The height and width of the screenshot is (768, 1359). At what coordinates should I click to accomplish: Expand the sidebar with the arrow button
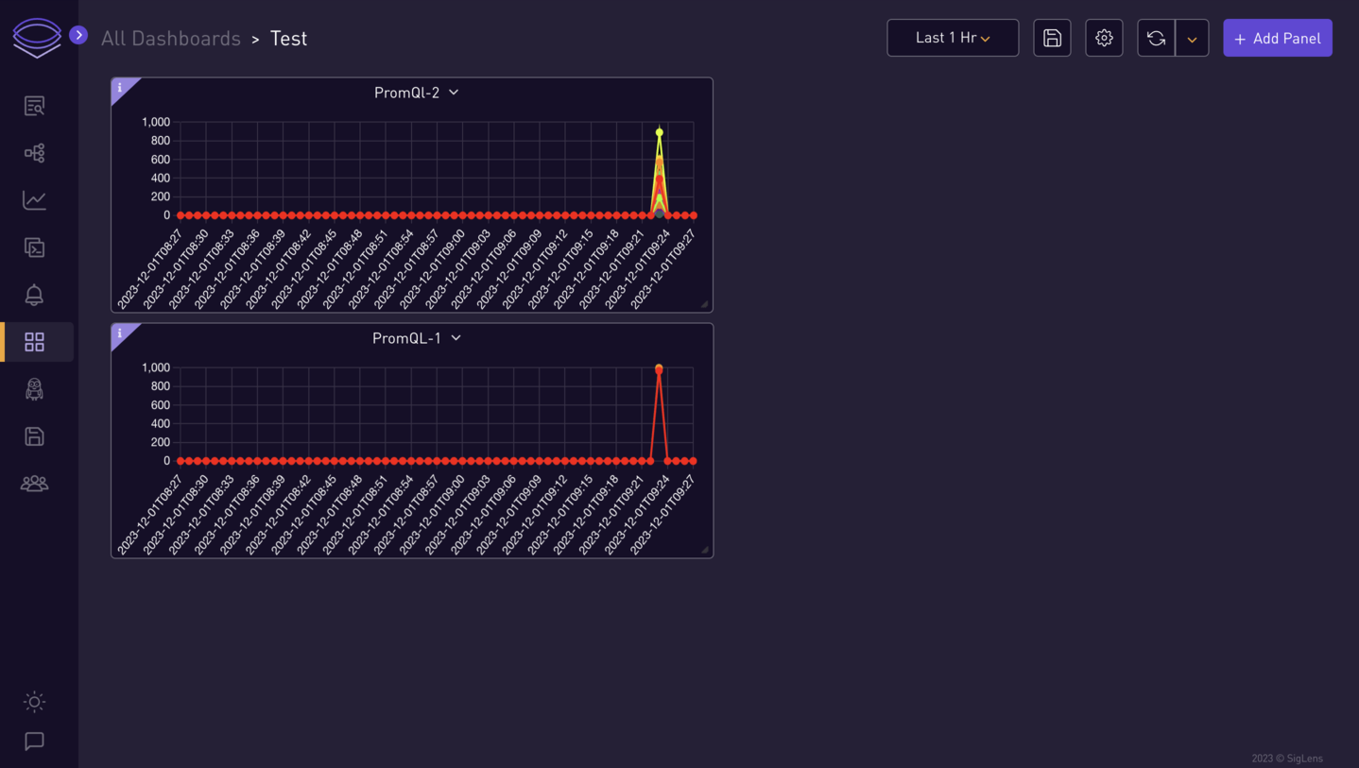[x=78, y=35]
